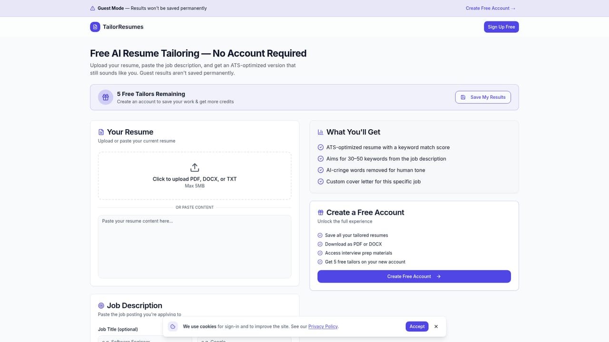Click the "Max 5MB" text
The height and width of the screenshot is (342, 609).
click(195, 186)
